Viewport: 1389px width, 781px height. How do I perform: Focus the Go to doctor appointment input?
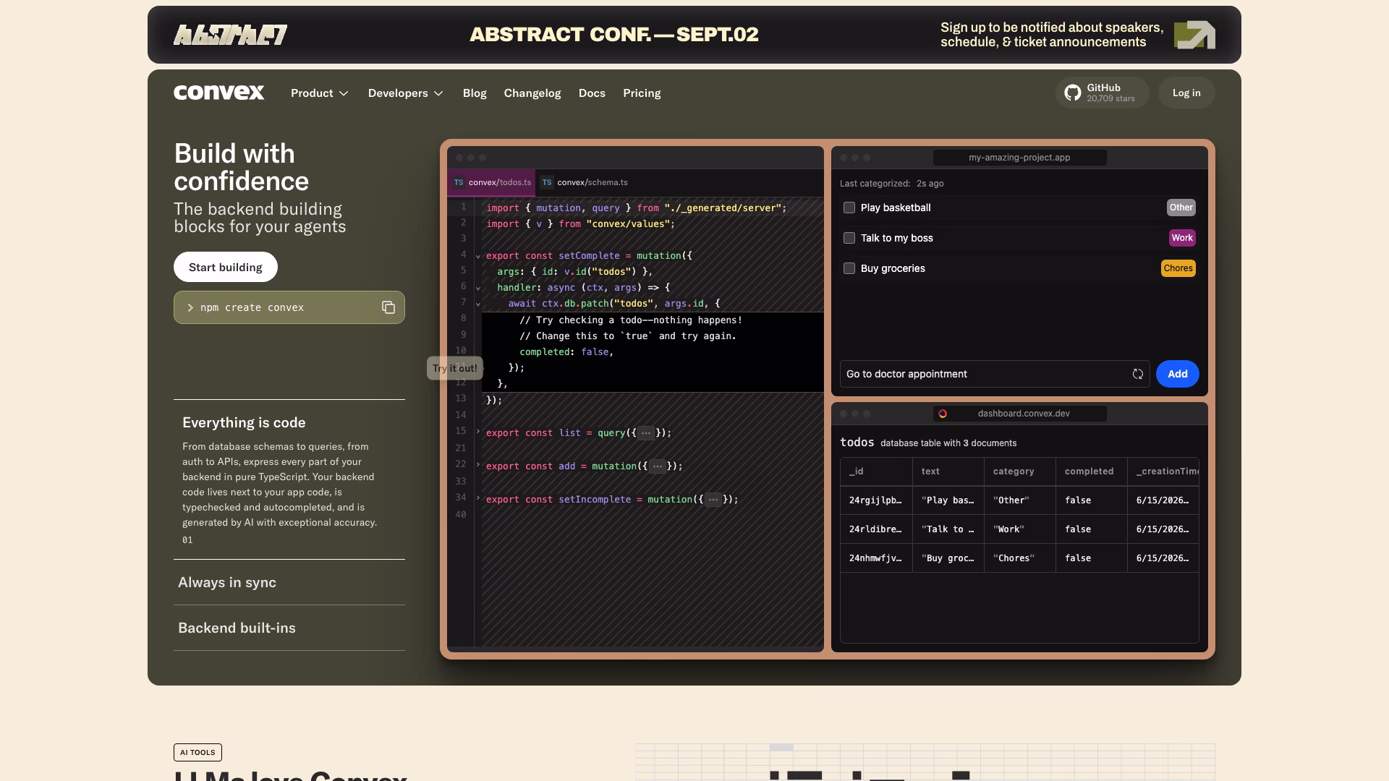click(x=995, y=374)
